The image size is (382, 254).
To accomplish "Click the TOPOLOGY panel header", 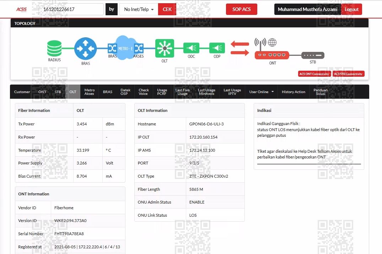I will click(x=189, y=23).
